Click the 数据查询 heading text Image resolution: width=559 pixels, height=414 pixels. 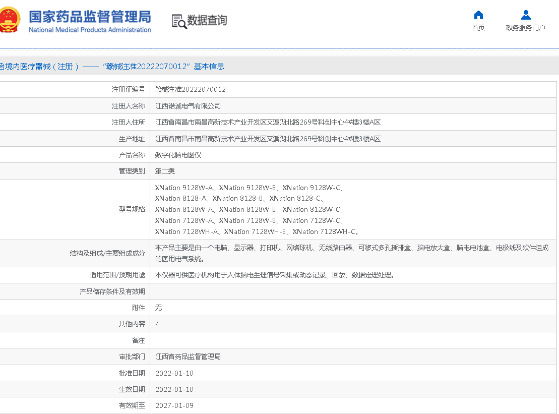[x=207, y=20]
